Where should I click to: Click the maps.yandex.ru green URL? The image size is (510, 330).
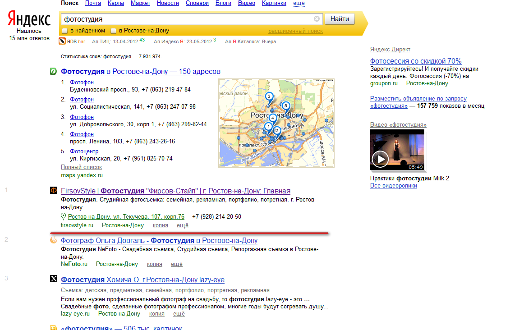[82, 175]
